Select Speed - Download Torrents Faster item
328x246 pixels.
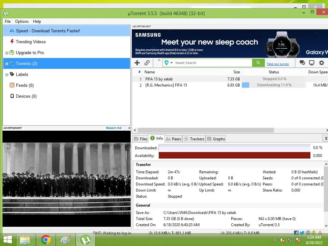click(67, 31)
